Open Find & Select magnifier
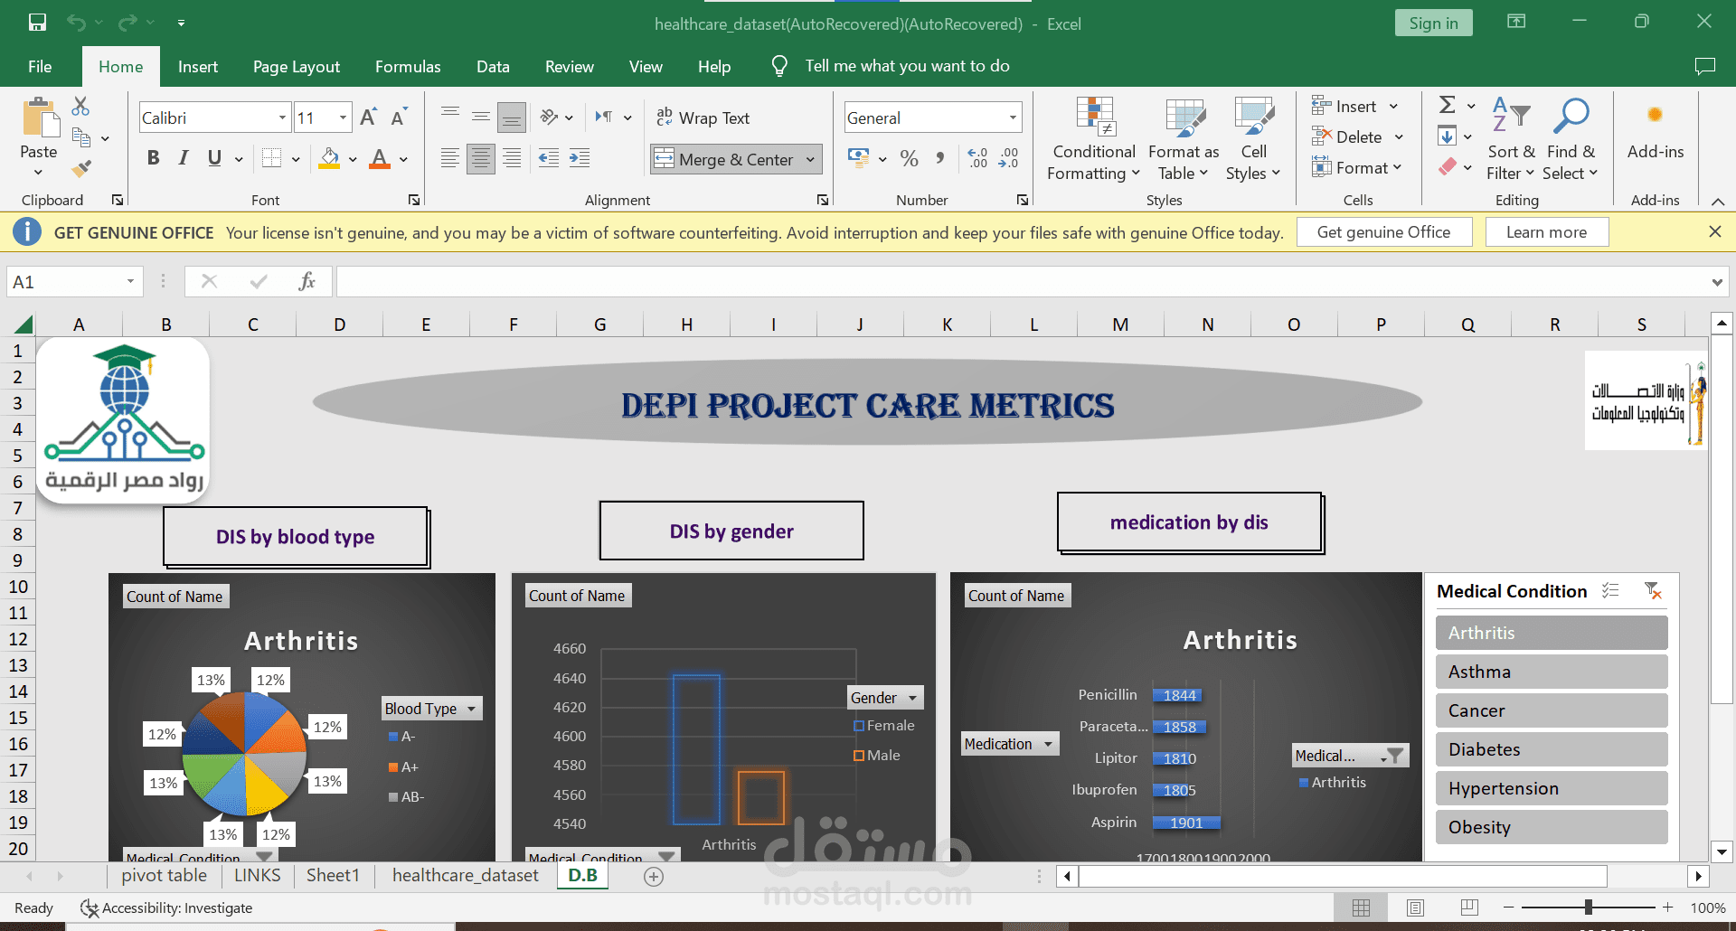 (x=1571, y=139)
